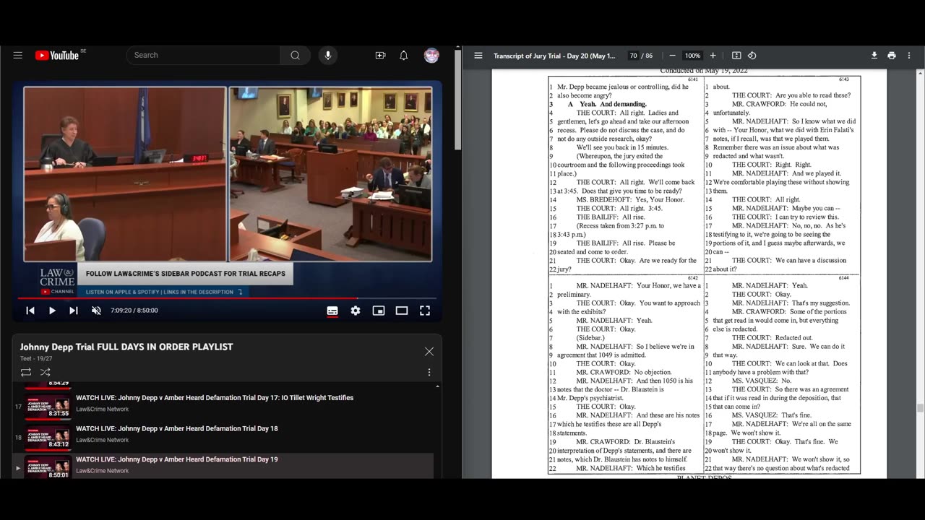This screenshot has width=925, height=520.
Task: Click Day 19 video thumbnail
Action: [48, 467]
